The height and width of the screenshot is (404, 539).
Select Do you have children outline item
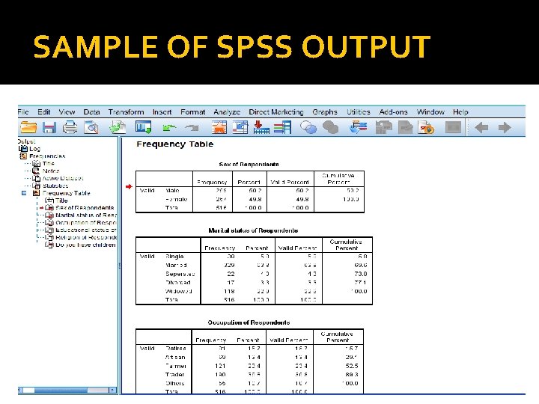(85, 245)
